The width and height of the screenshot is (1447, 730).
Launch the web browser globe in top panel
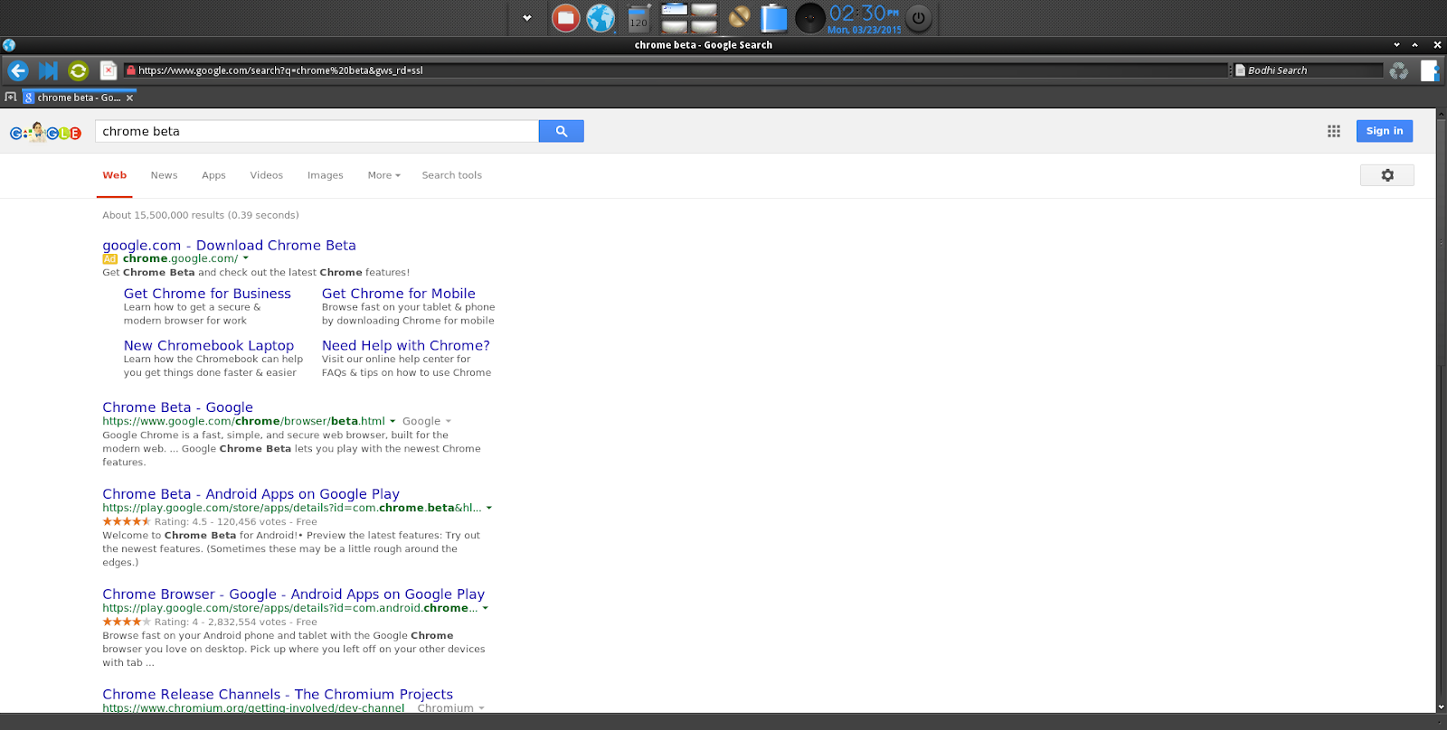pos(601,18)
